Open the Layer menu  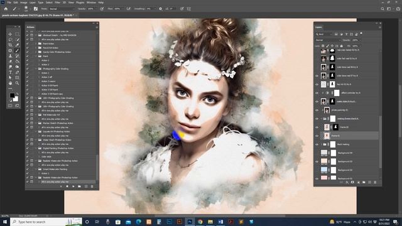(33, 3)
